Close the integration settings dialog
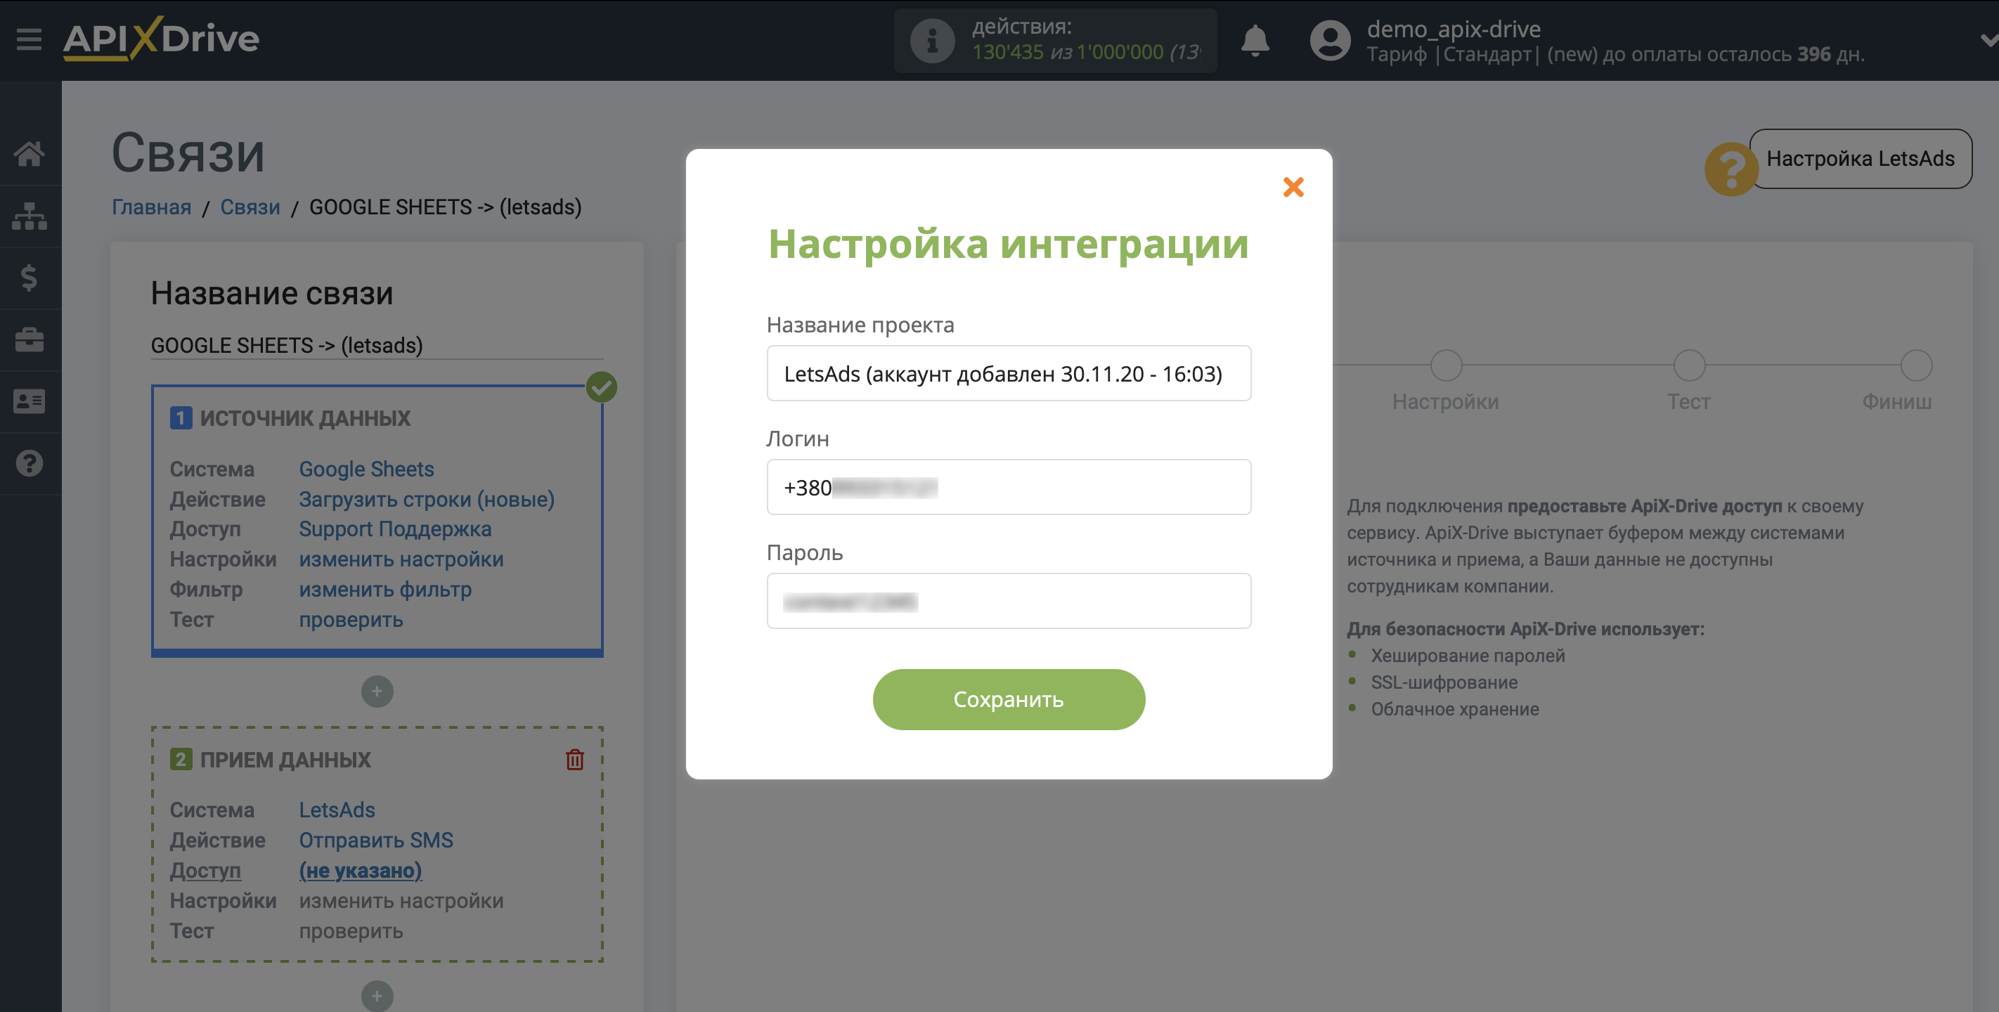This screenshot has height=1012, width=1999. coord(1293,187)
